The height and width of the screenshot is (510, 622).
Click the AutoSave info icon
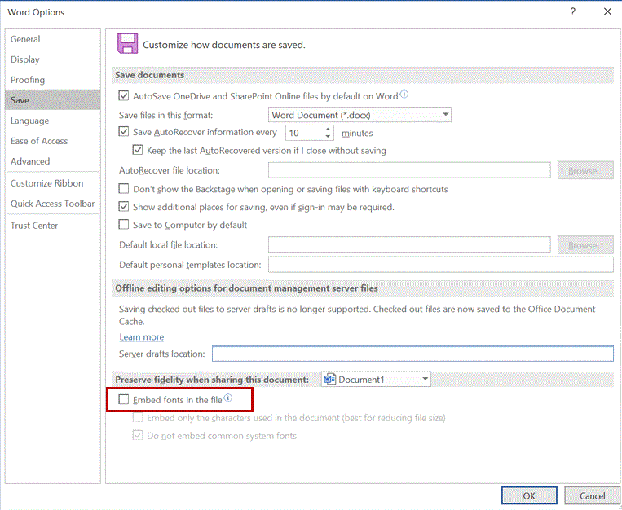(404, 95)
